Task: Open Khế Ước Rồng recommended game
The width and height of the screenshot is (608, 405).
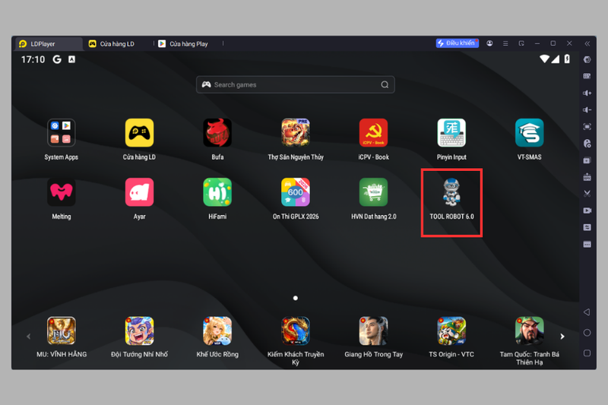Action: (217, 331)
